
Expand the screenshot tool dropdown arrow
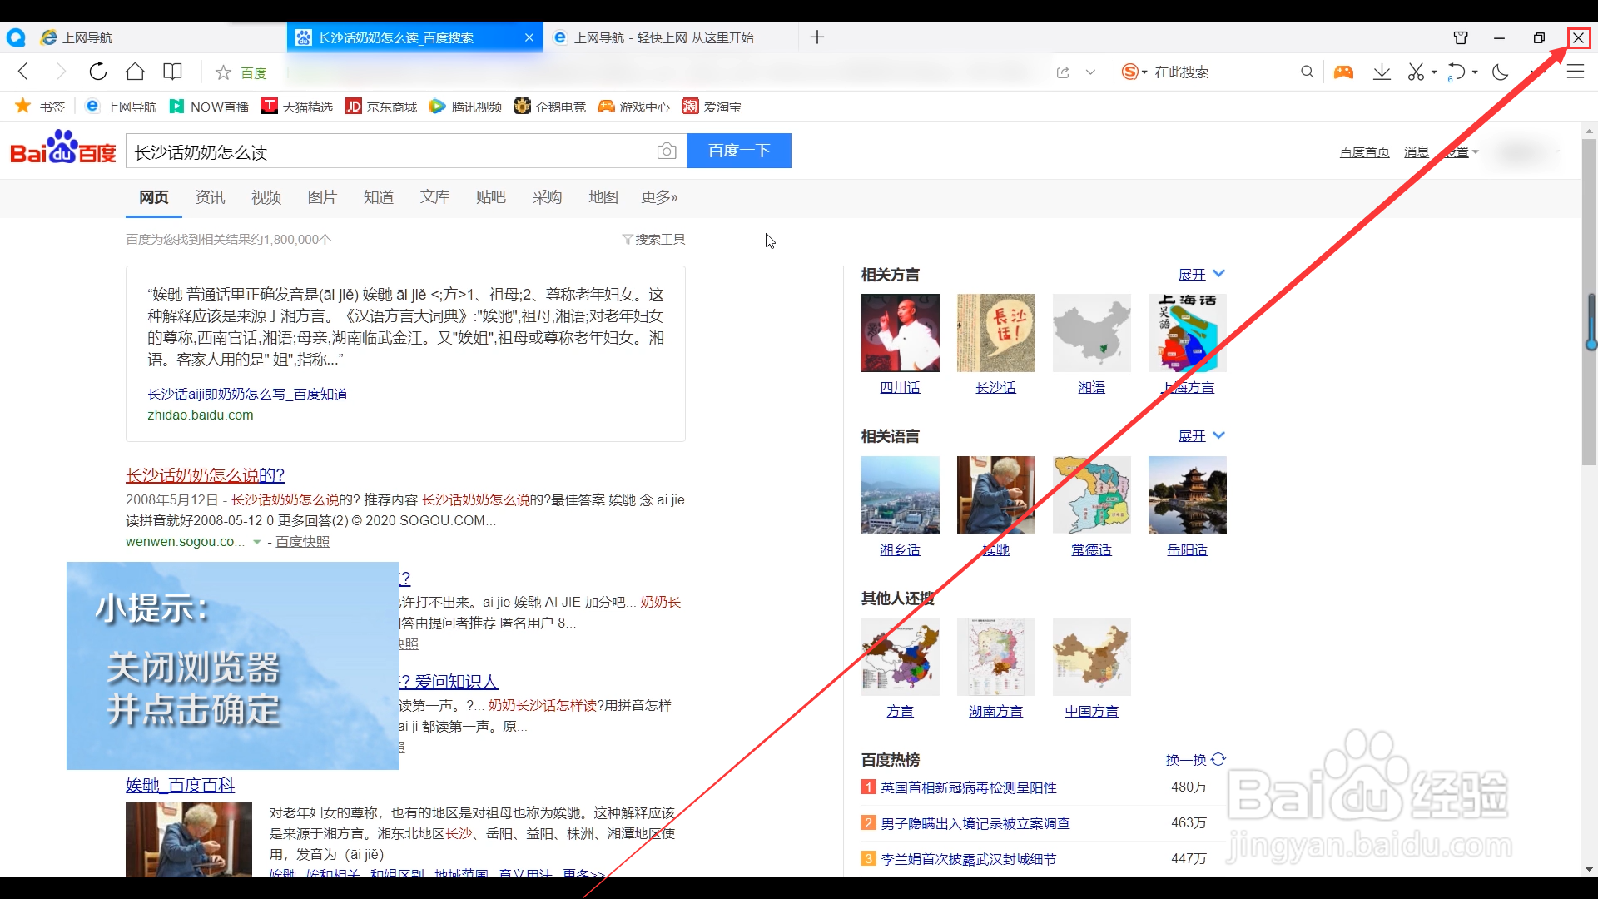tap(1434, 72)
